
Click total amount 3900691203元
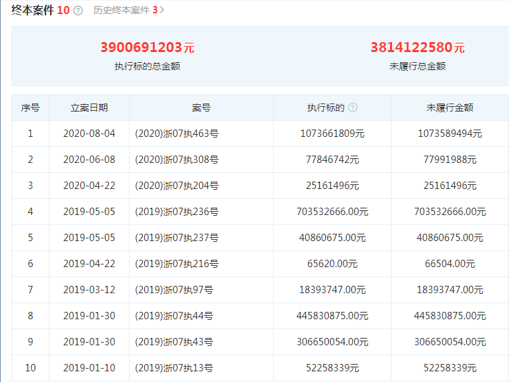(x=147, y=47)
